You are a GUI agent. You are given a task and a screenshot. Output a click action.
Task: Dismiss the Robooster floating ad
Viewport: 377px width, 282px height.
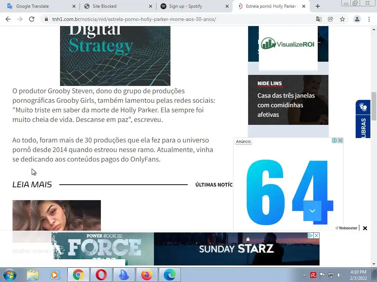coord(365,228)
